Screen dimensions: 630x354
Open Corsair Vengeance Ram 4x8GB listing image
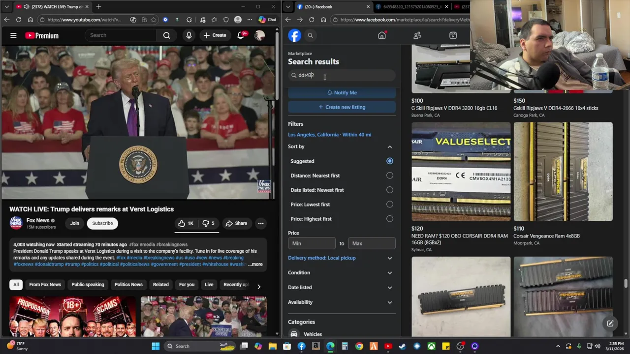[x=563, y=172]
